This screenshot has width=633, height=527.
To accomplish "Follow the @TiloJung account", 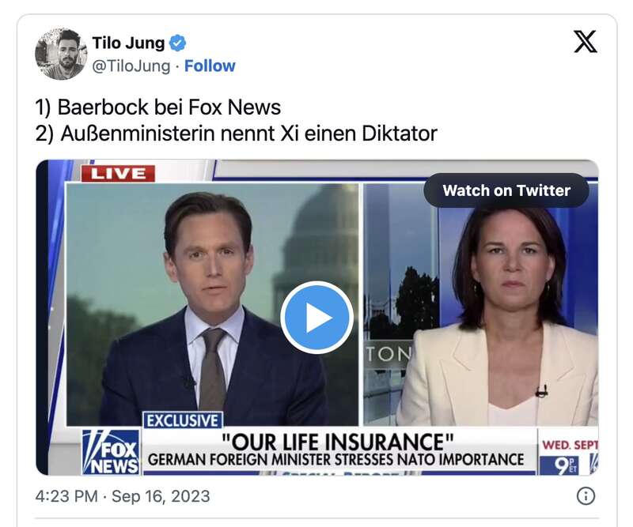I will (210, 66).
